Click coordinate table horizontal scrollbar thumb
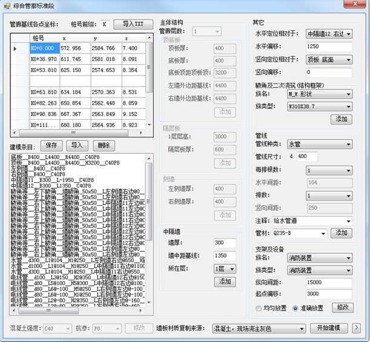This screenshot has height=342, width=370. pyautogui.click(x=73, y=133)
